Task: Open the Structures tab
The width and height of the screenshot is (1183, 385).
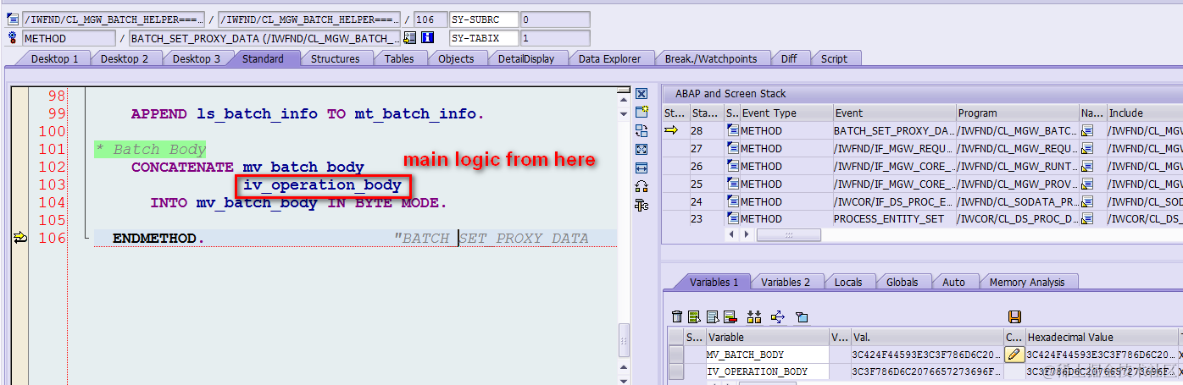Action: pos(335,58)
